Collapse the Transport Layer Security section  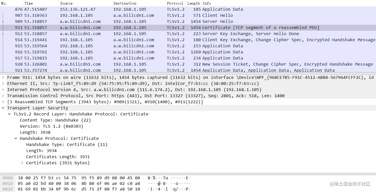tap(3, 108)
